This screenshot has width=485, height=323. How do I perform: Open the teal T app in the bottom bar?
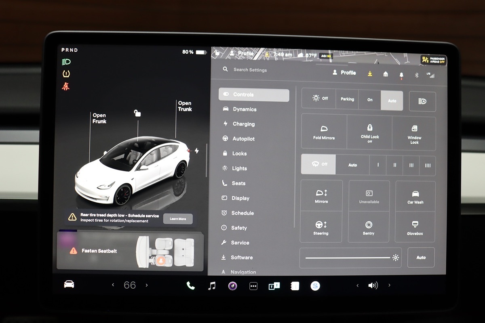[x=274, y=286]
